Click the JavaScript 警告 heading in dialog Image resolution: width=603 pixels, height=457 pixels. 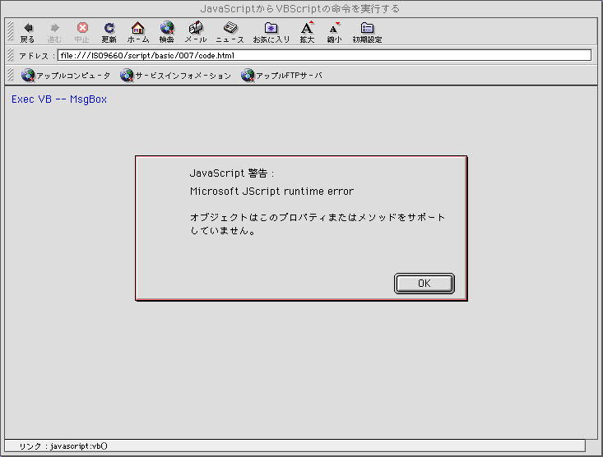click(x=232, y=173)
